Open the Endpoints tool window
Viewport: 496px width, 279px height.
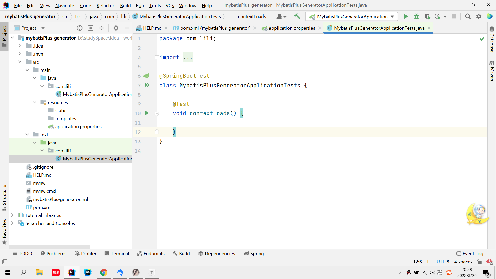click(151, 254)
